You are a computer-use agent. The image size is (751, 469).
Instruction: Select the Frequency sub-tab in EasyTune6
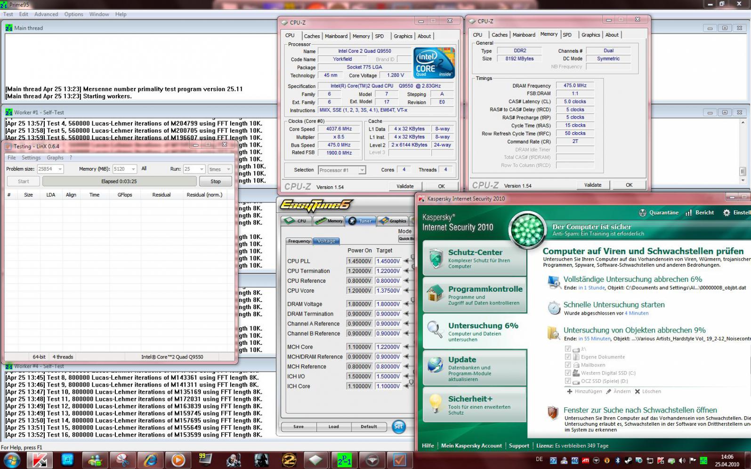pos(299,241)
